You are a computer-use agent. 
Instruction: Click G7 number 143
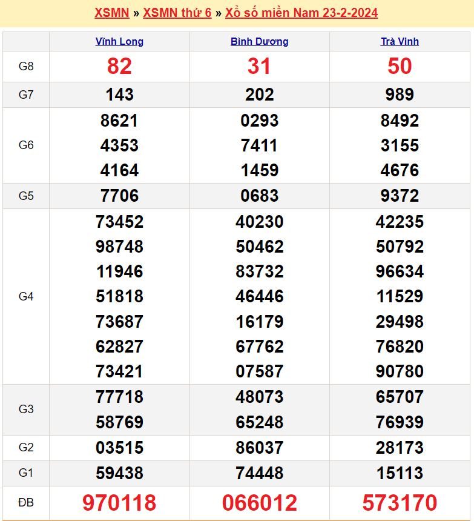pyautogui.click(x=119, y=95)
